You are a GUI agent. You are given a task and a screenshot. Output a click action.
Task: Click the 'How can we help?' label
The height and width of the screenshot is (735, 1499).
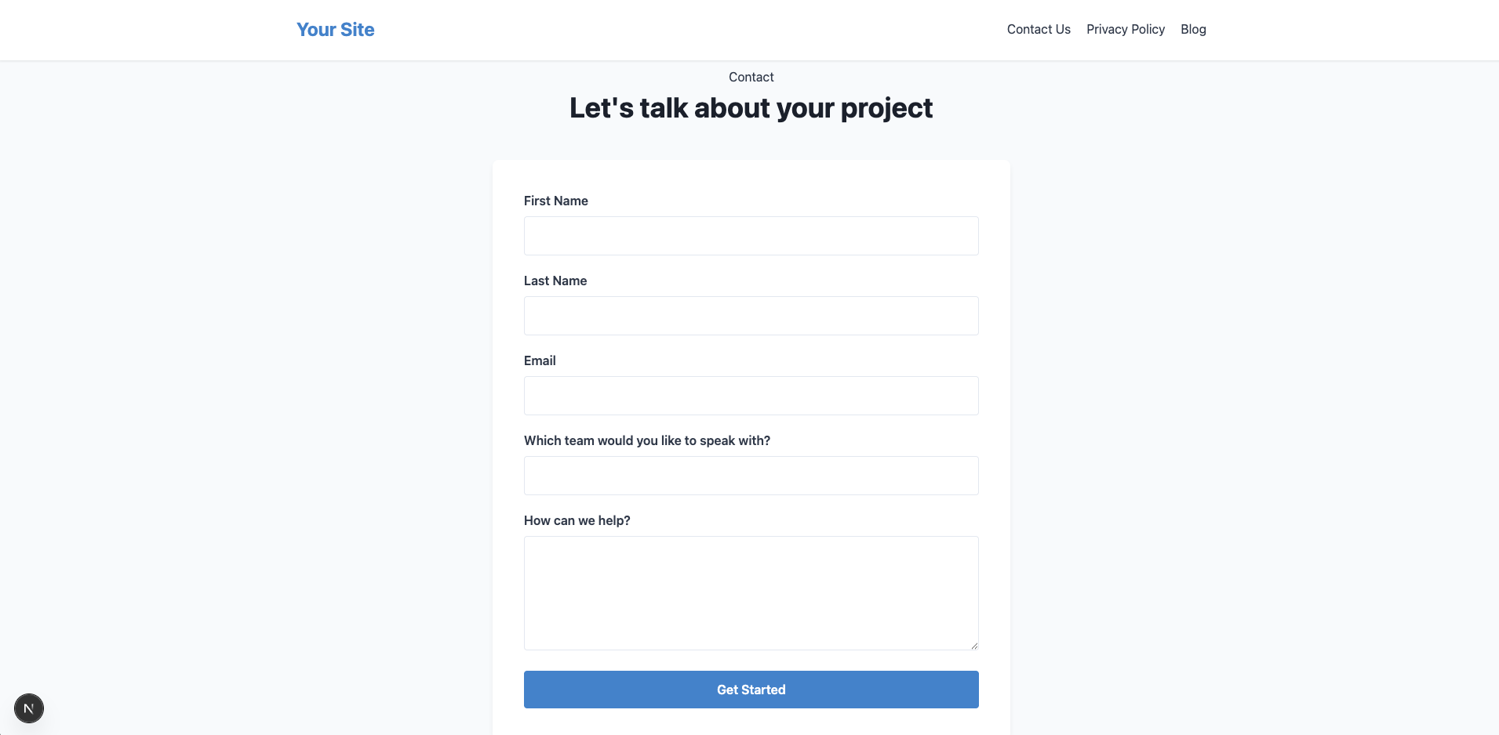coord(577,520)
